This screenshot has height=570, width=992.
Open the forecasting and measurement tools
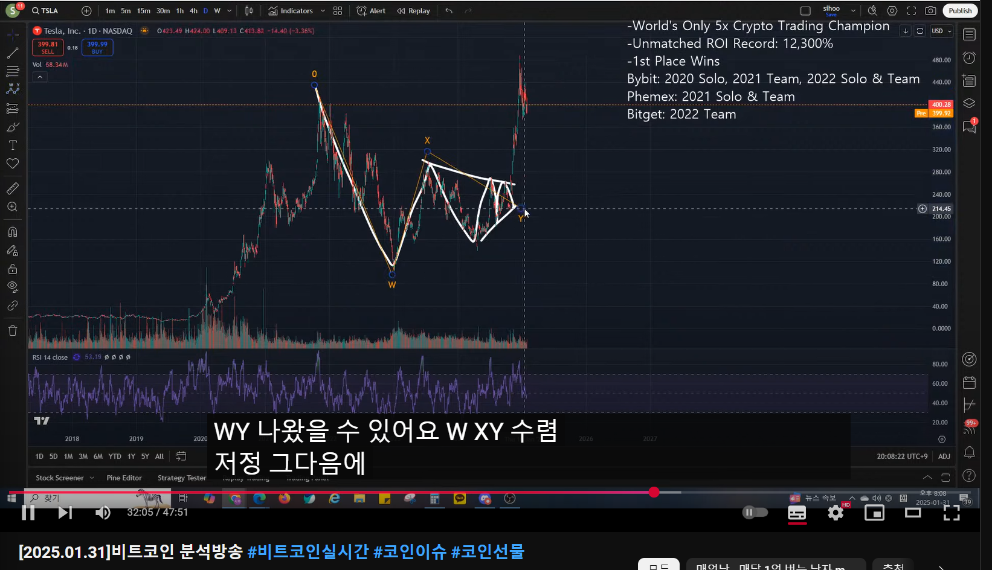(x=12, y=108)
